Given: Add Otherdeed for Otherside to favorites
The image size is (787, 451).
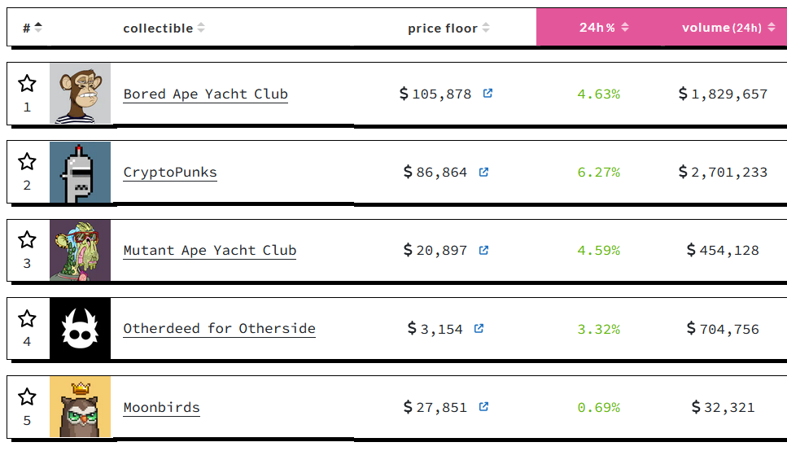Looking at the screenshot, I should pos(27,318).
